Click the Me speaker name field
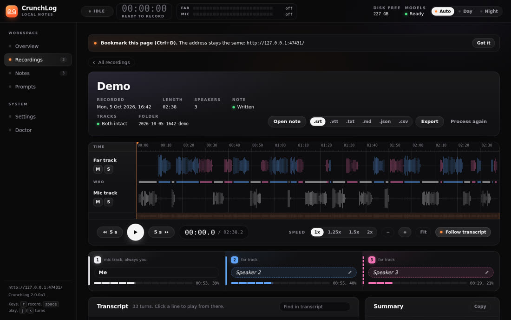This screenshot has height=320, width=511. [157, 273]
